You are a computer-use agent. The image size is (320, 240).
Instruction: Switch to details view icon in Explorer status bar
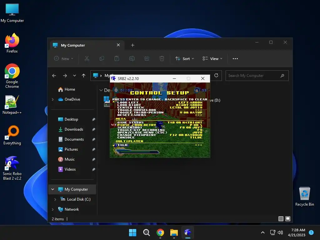tap(281, 219)
